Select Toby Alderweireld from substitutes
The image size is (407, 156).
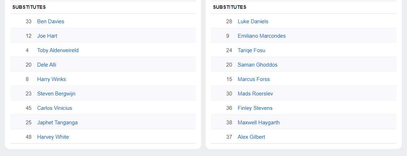[x=58, y=50]
